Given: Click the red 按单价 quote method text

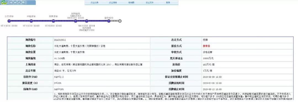Looking at the screenshot, I should pyautogui.click(x=206, y=46).
